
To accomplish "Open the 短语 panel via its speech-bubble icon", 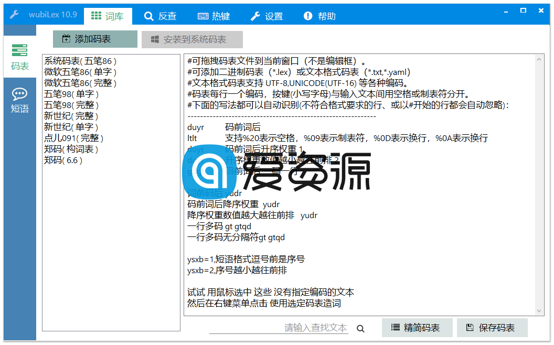I will (19, 93).
